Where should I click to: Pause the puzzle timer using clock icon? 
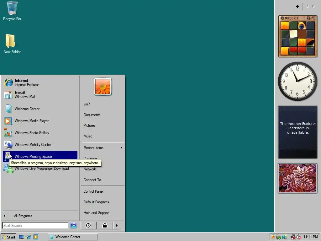tap(282, 18)
